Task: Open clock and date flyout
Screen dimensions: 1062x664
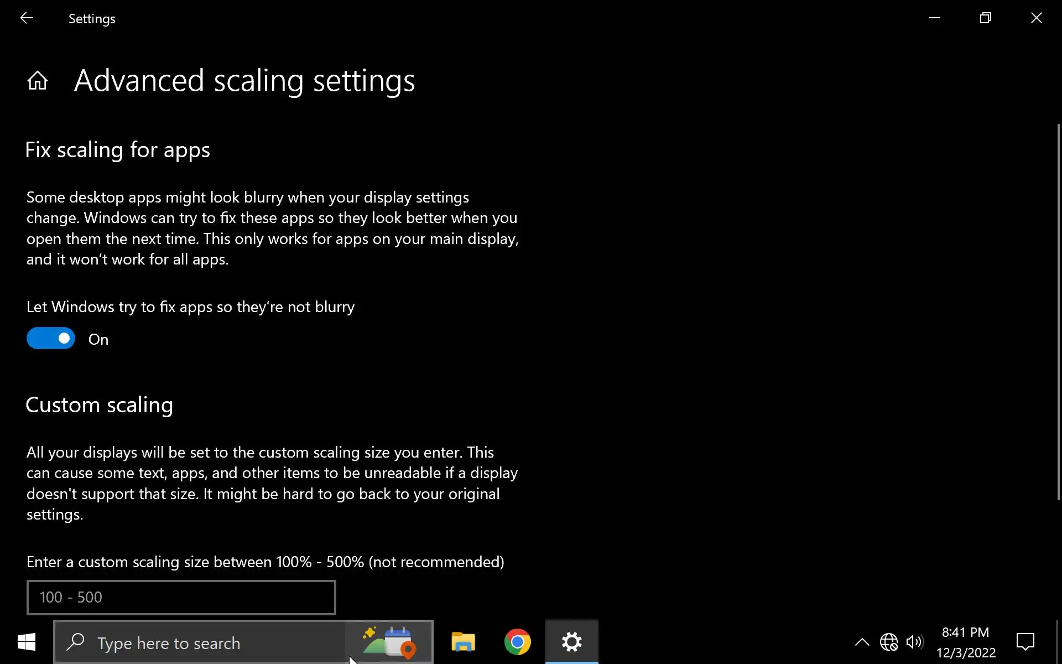Action: tap(965, 642)
